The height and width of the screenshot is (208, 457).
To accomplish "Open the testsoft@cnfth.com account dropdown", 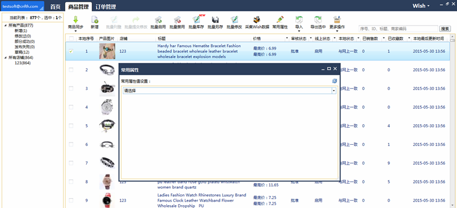I will (x=22, y=6).
